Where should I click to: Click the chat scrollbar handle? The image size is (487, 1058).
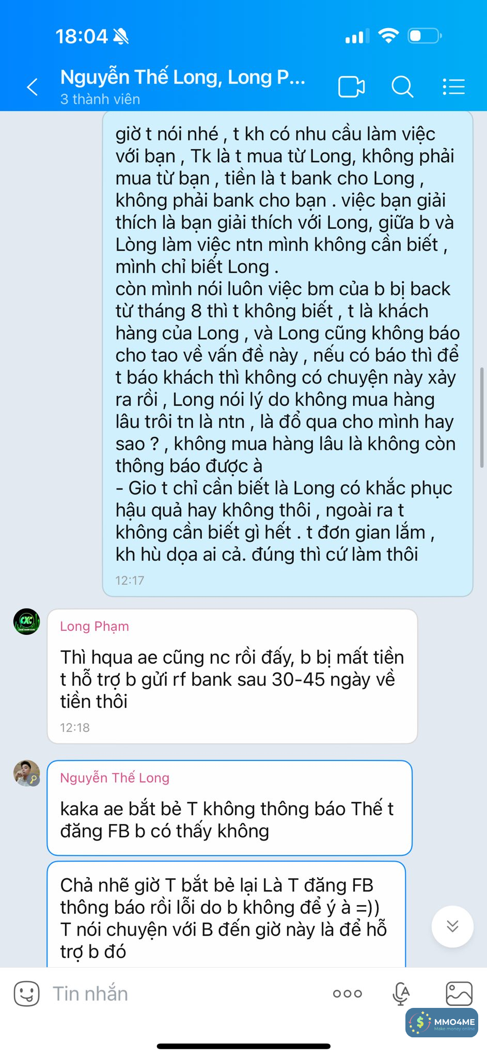[x=482, y=417]
